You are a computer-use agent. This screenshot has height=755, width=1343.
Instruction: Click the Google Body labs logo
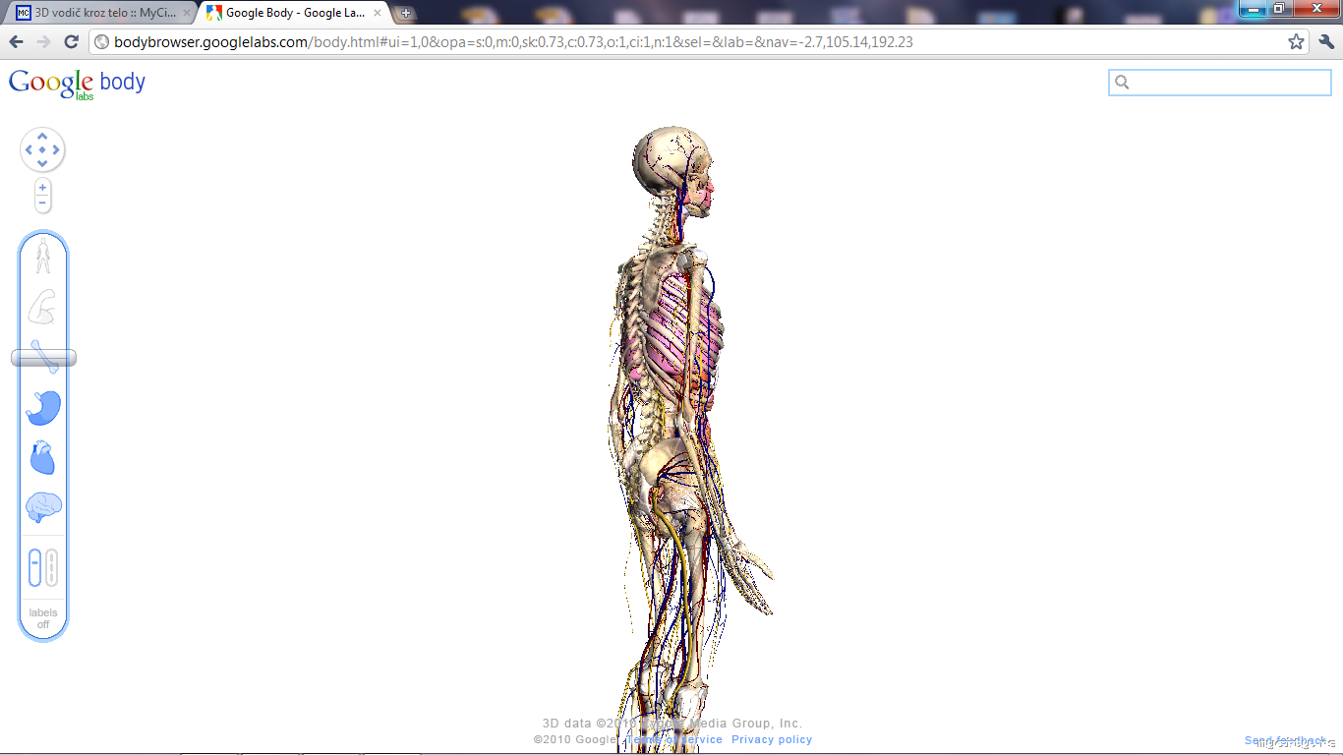tap(77, 84)
